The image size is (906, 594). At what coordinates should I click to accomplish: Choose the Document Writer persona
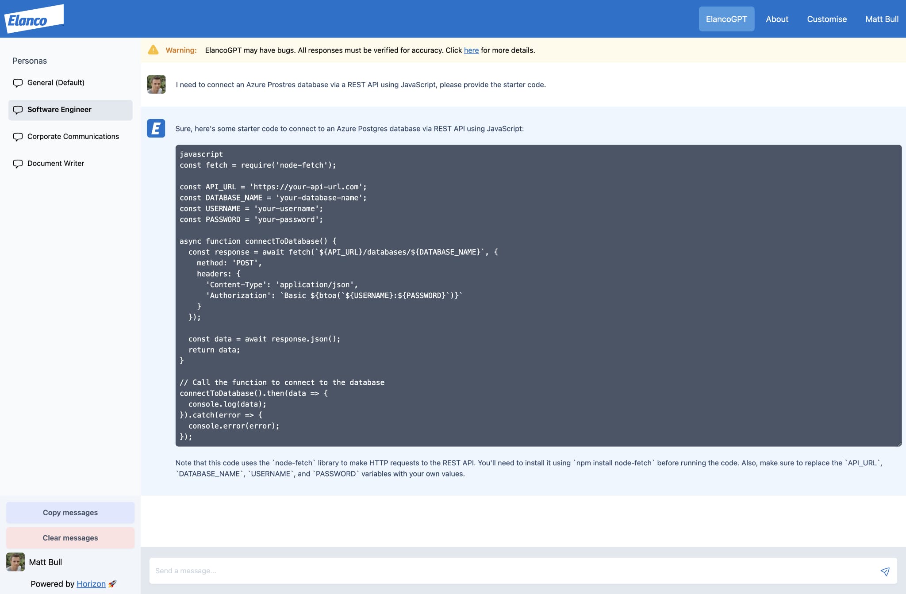tap(70, 164)
